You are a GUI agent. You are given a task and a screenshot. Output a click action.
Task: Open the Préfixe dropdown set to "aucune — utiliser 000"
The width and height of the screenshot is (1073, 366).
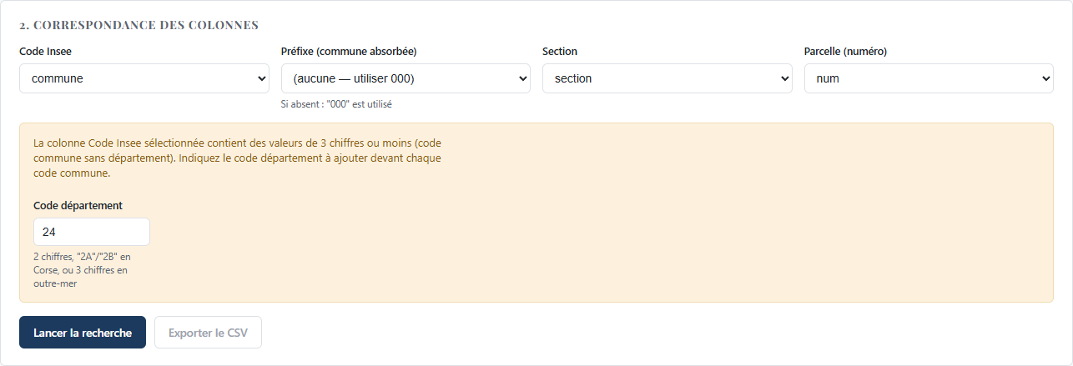pyautogui.click(x=406, y=78)
